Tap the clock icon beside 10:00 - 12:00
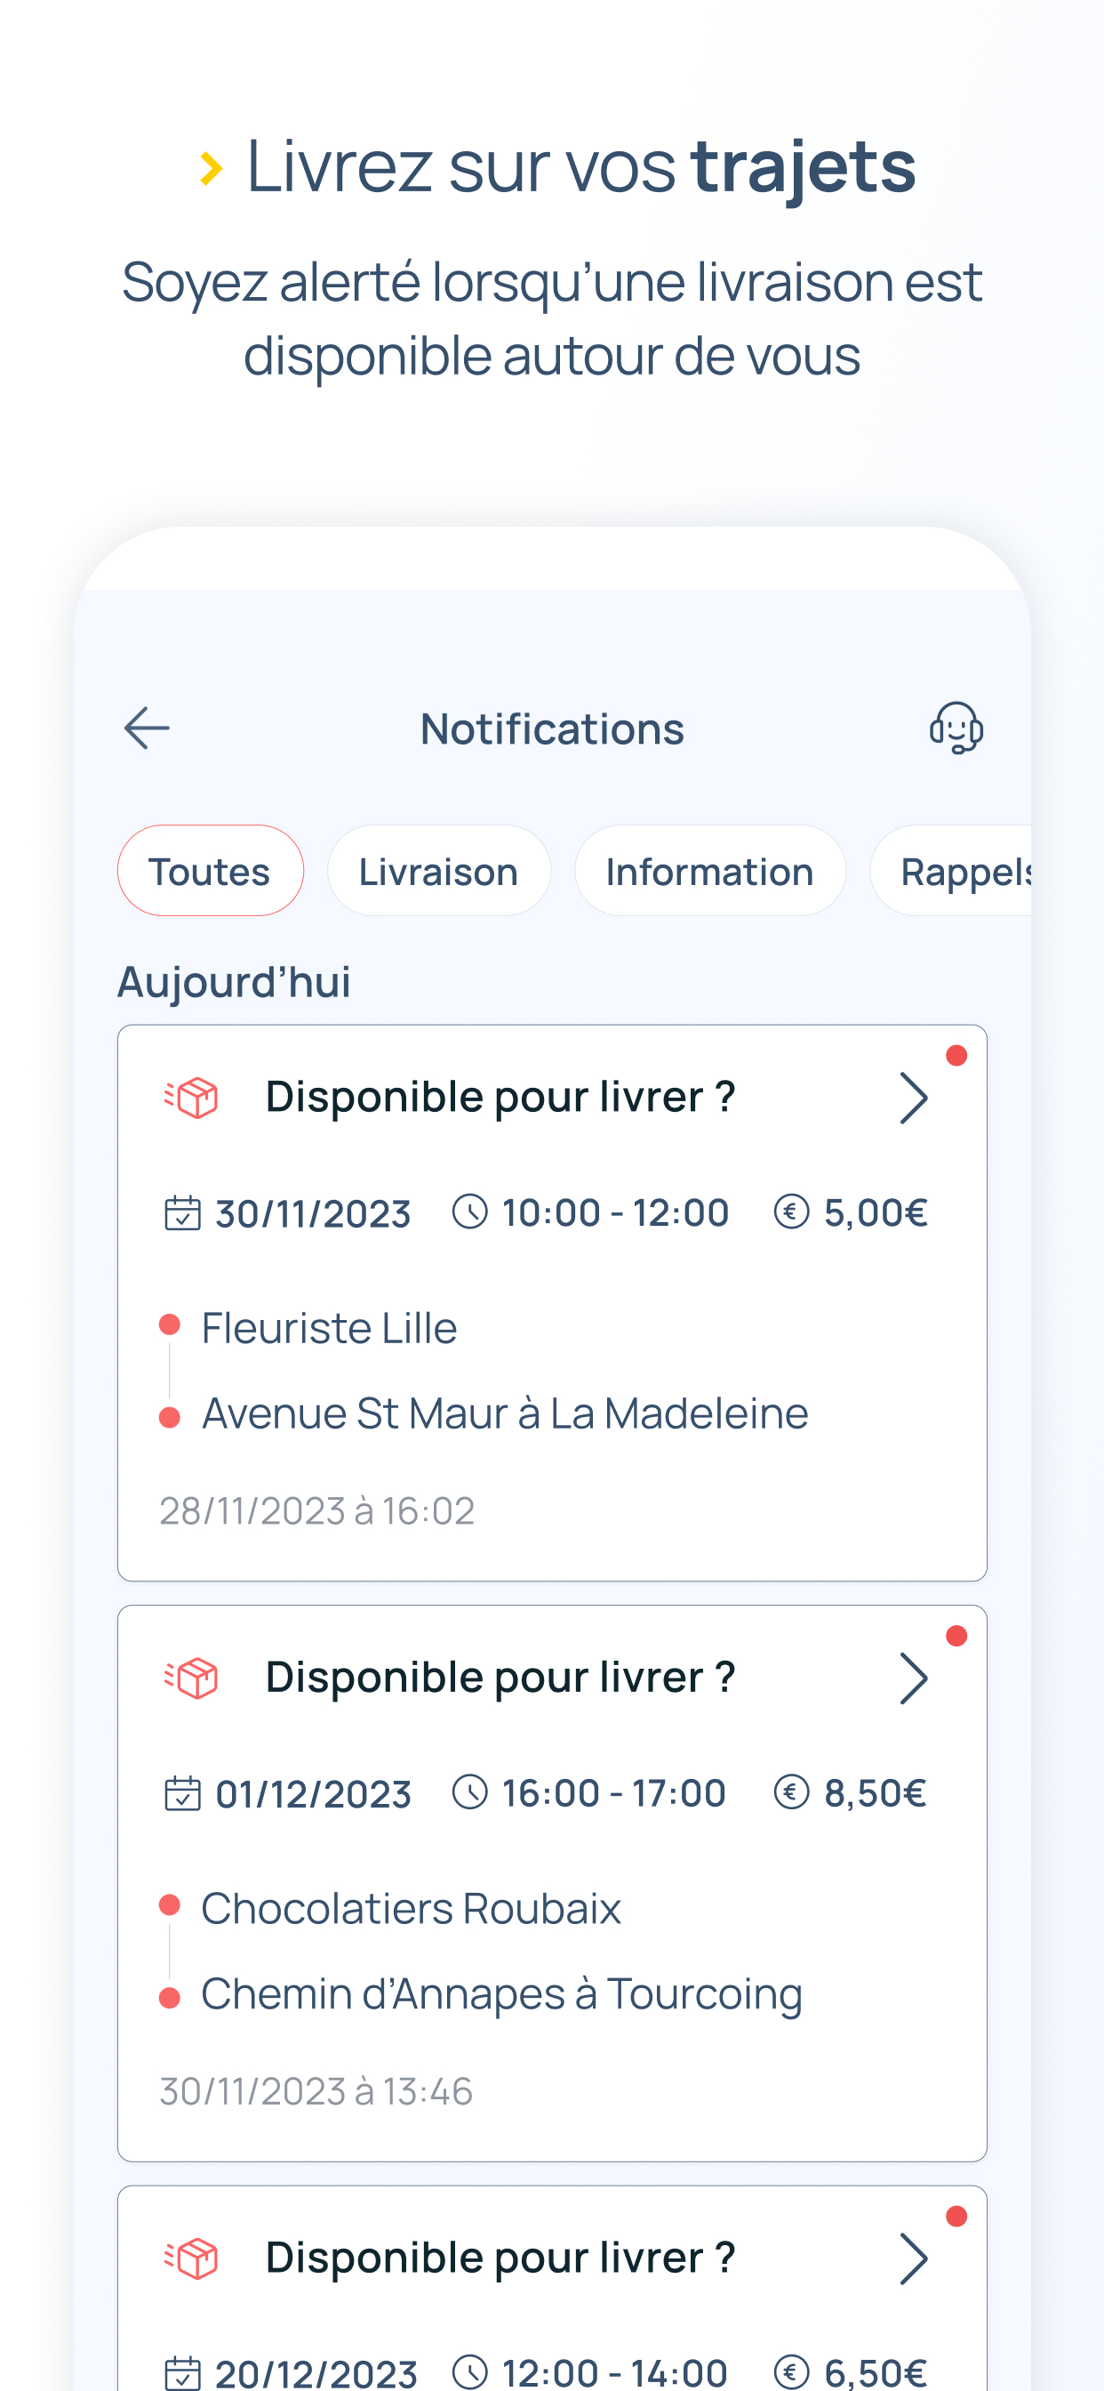 pyautogui.click(x=469, y=1212)
